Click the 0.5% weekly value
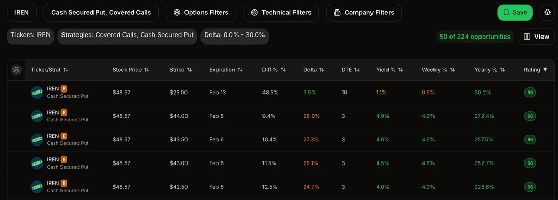This screenshot has height=200, width=558. coord(428,93)
